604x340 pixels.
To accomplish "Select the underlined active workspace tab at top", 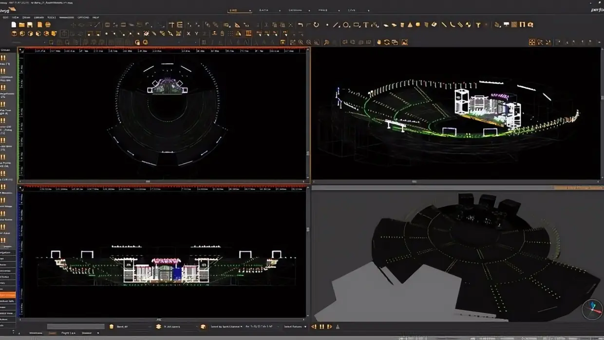I will pos(240,10).
